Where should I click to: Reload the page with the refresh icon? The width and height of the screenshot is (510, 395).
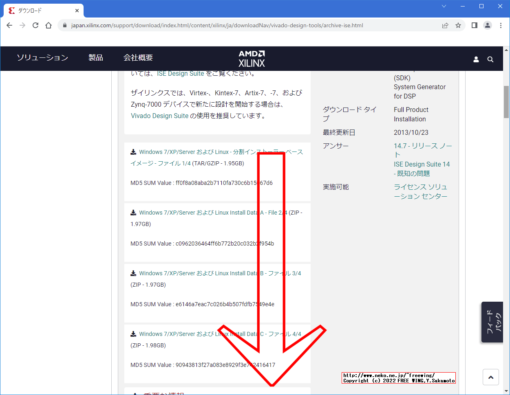[x=35, y=25]
